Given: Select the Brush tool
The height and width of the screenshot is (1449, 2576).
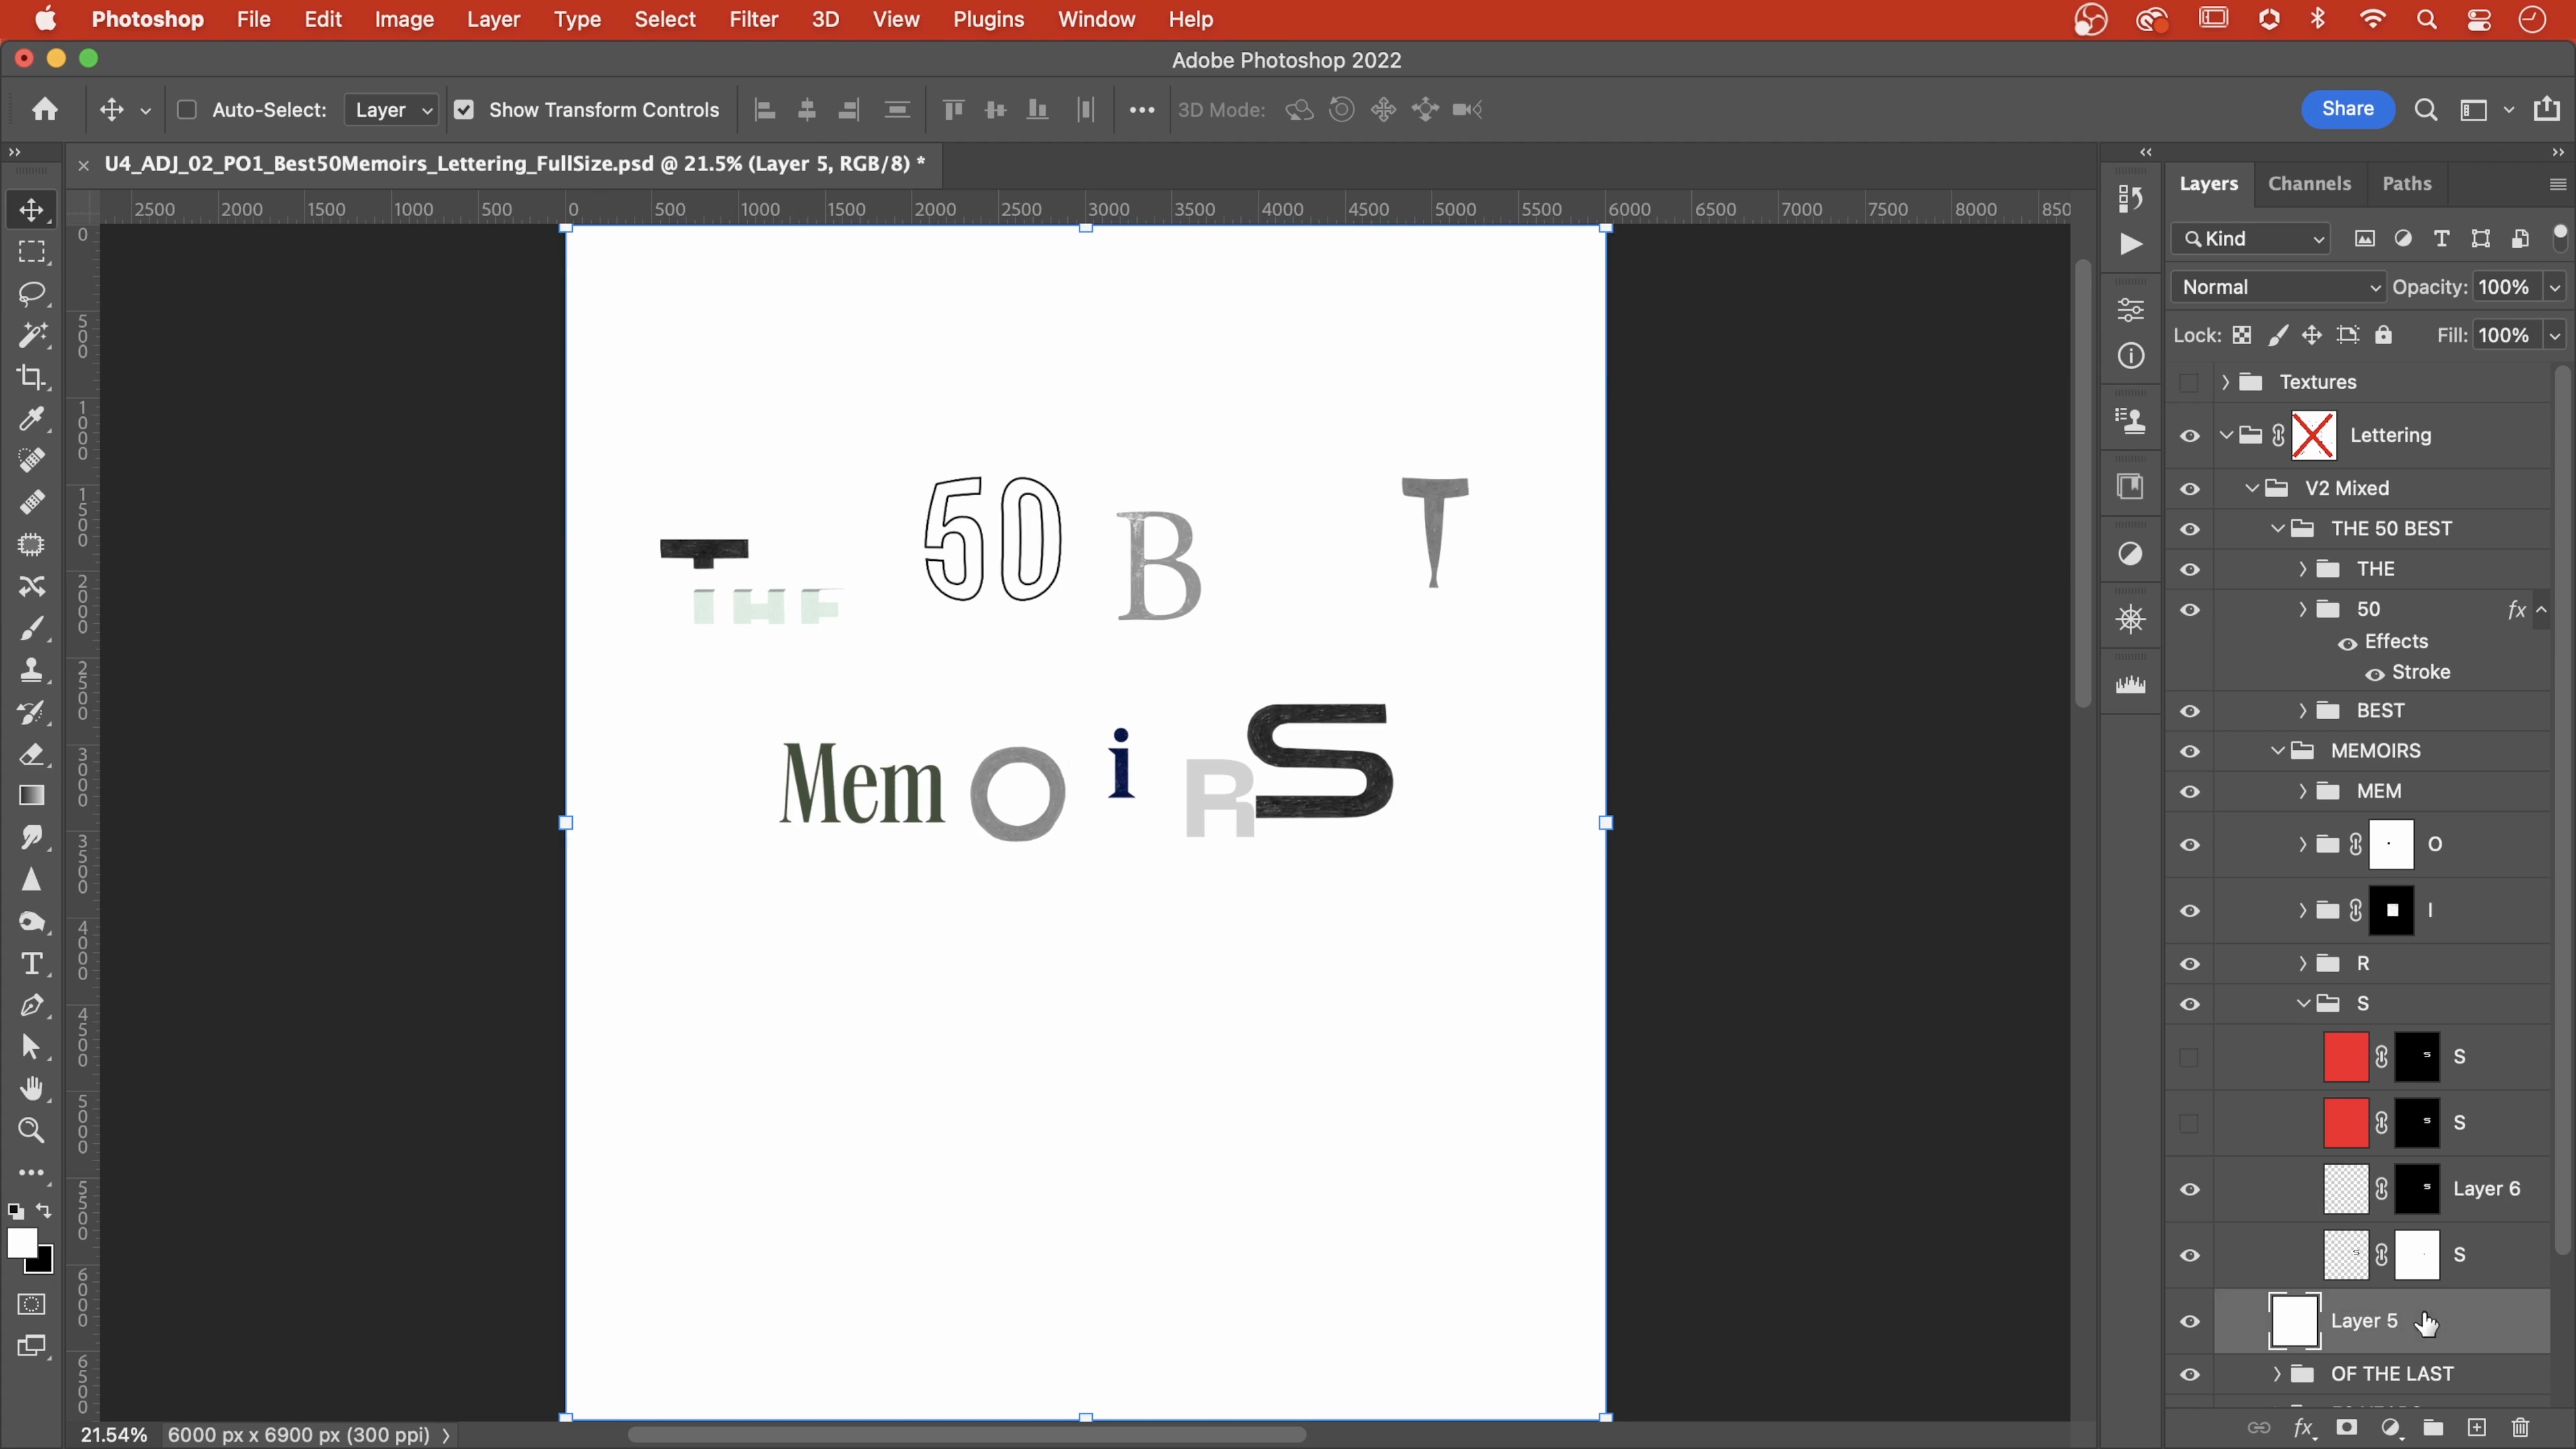Looking at the screenshot, I should point(32,629).
